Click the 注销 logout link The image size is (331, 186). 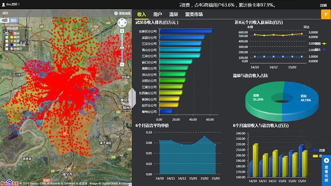click(323, 5)
